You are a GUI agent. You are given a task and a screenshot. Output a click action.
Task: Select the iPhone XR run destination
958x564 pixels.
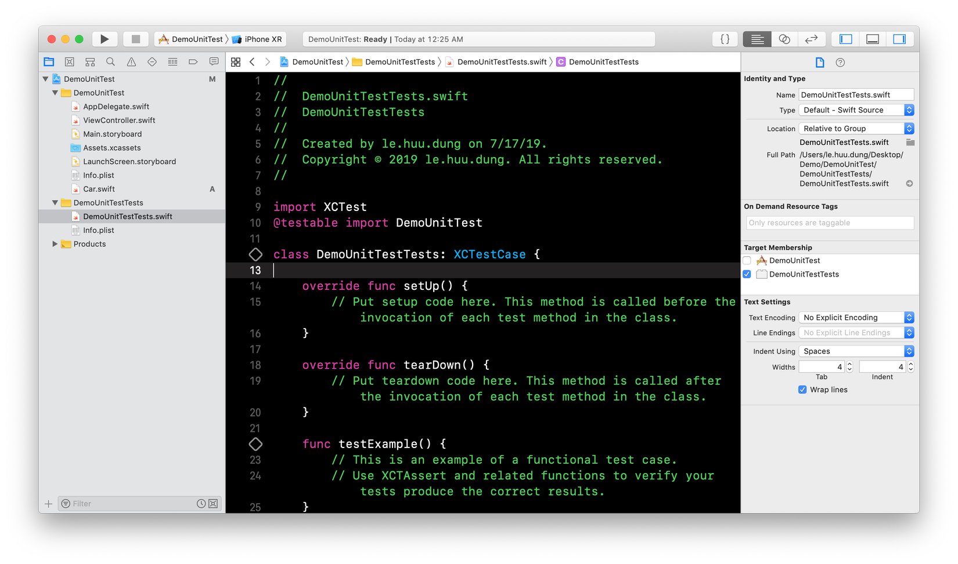(262, 39)
